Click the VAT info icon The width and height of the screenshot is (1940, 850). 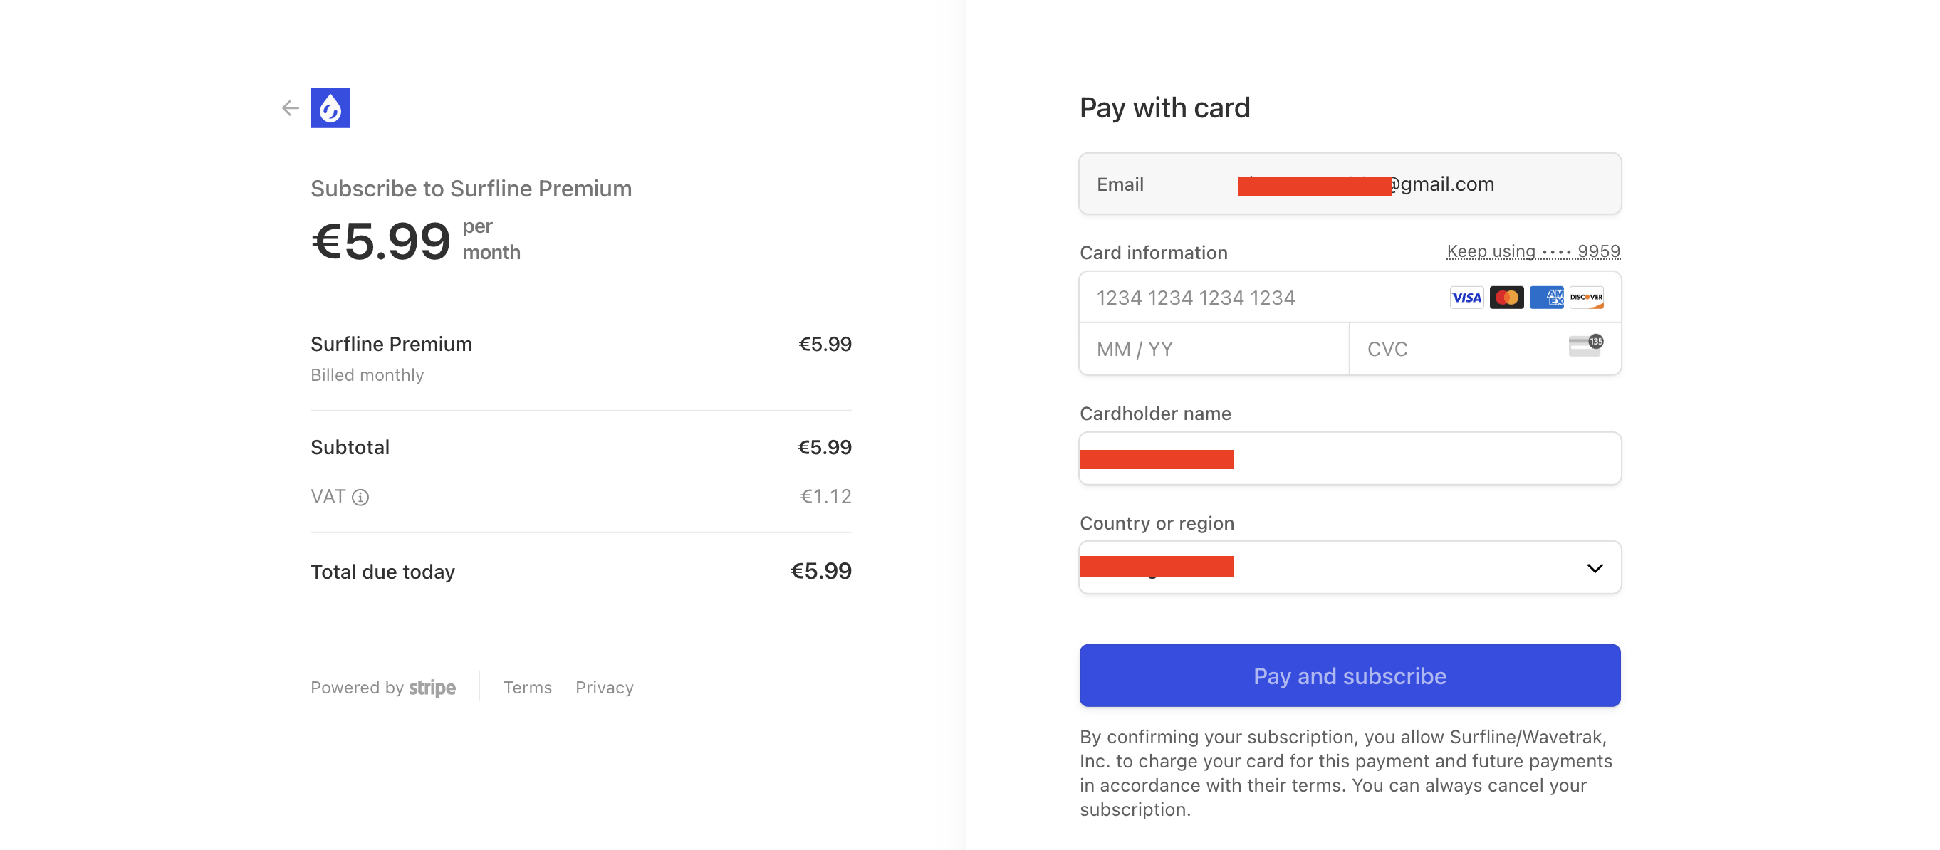(x=361, y=497)
